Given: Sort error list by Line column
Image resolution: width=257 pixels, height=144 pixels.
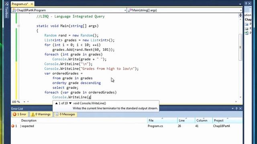Looking at the screenshot, I should tap(186, 120).
